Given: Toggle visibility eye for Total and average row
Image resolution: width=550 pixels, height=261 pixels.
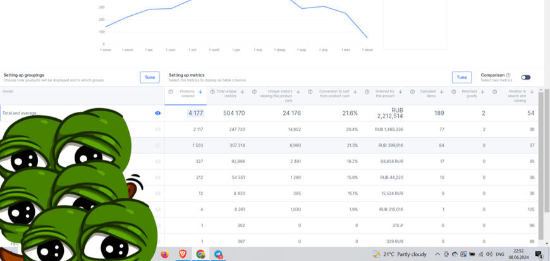Looking at the screenshot, I should [x=158, y=113].
